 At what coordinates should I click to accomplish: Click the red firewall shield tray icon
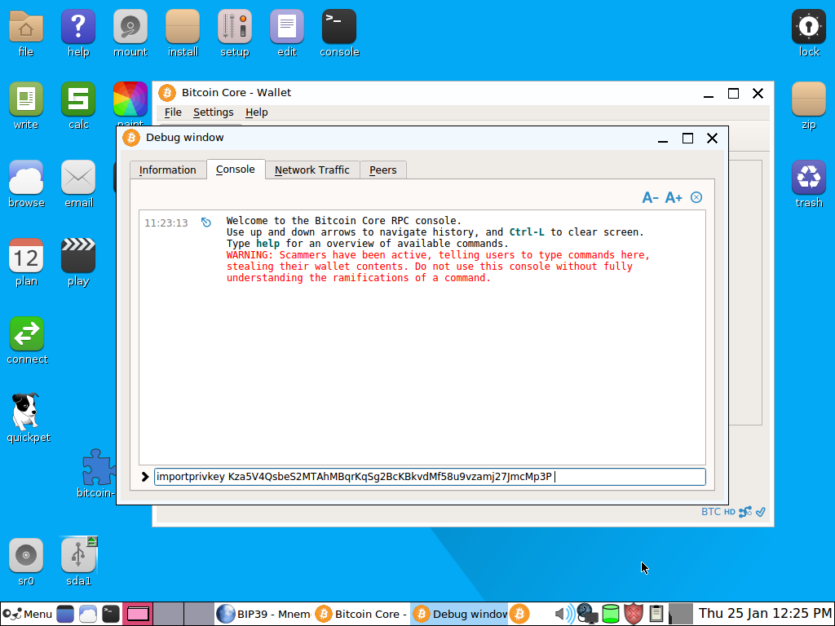click(633, 614)
